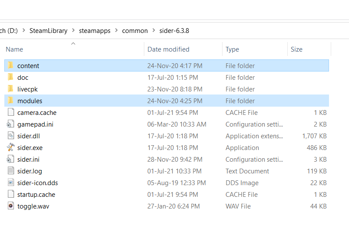Sort files by Type column header
Viewport: 349px width, 225px height.
[232, 49]
